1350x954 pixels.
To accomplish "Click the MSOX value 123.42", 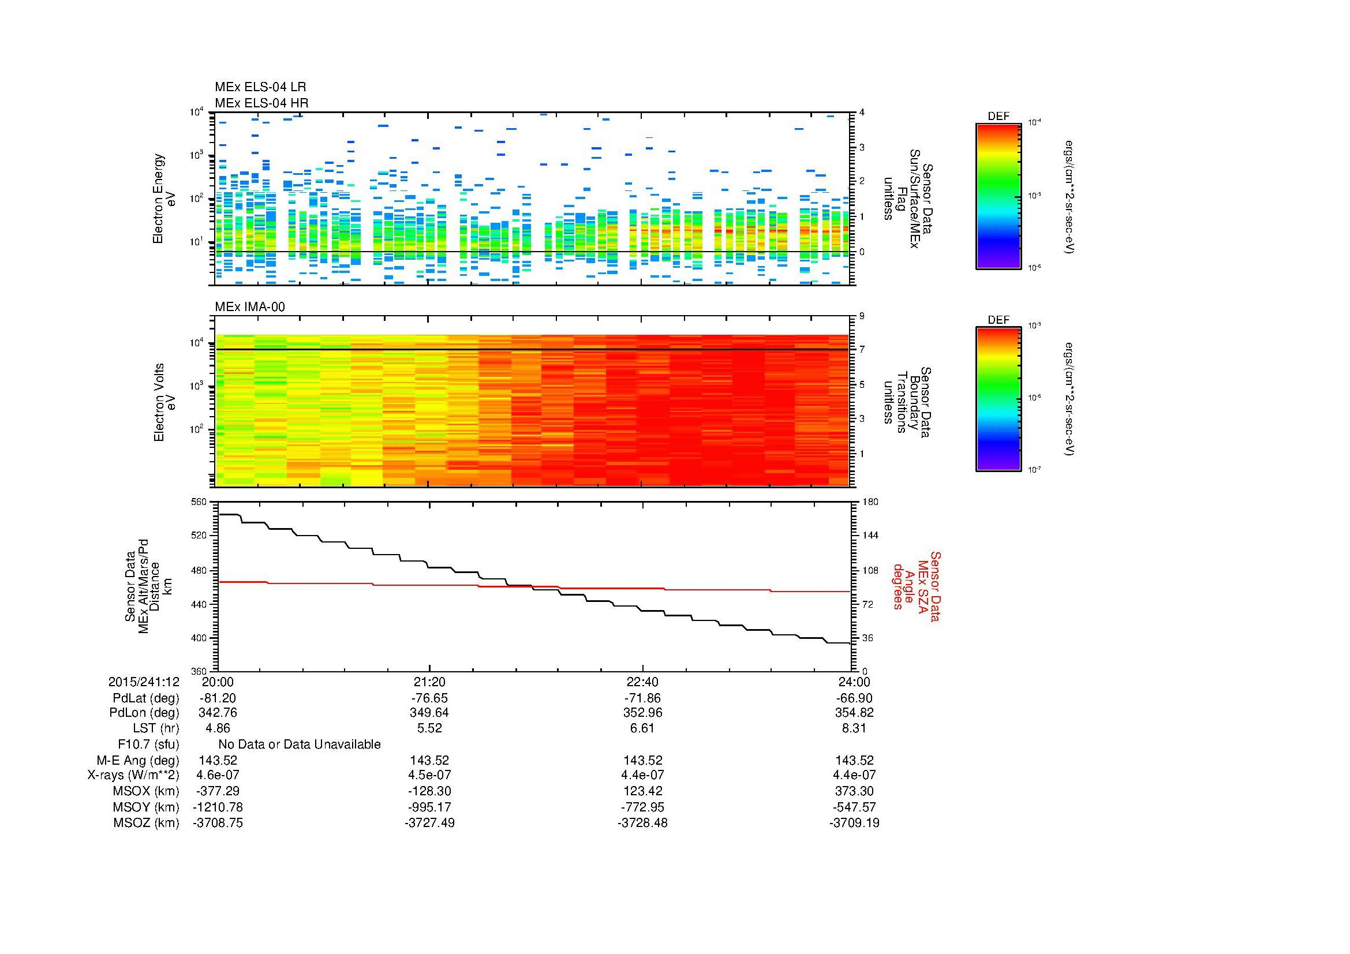I will click(x=642, y=791).
